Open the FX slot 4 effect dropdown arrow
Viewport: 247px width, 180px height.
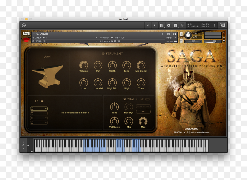pos(46,123)
